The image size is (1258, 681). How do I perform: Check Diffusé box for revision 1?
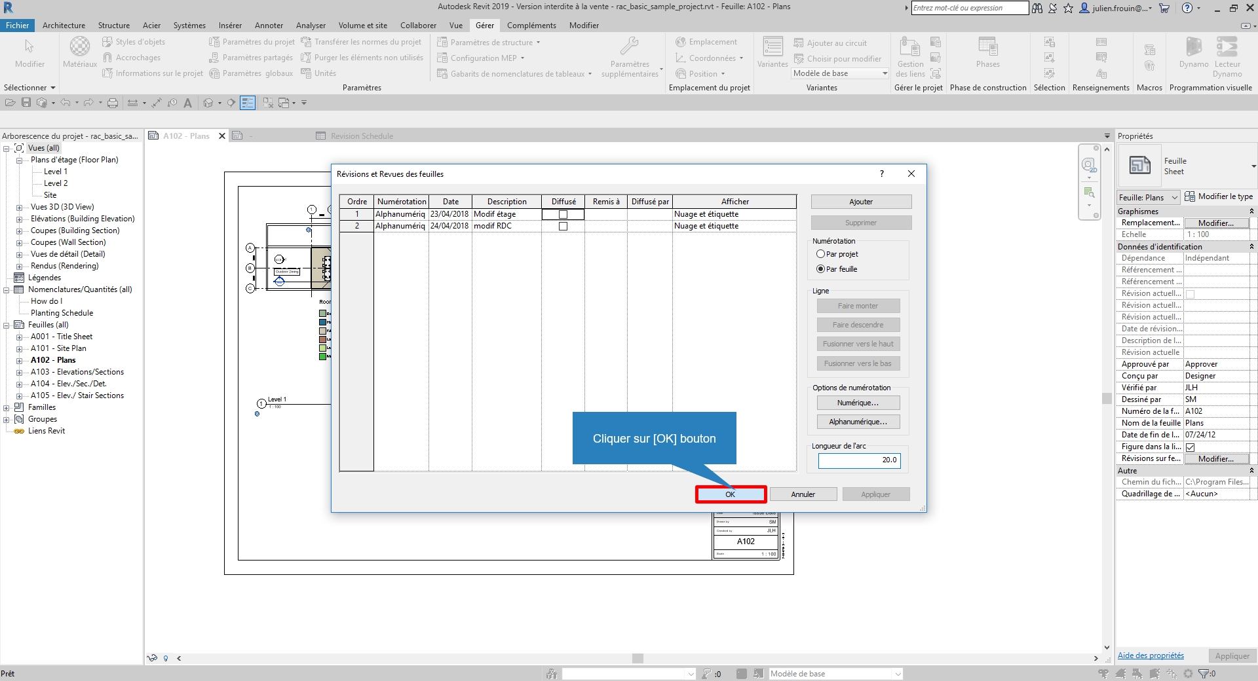tap(563, 214)
